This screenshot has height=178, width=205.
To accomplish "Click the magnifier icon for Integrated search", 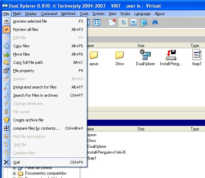I will coord(7,87).
